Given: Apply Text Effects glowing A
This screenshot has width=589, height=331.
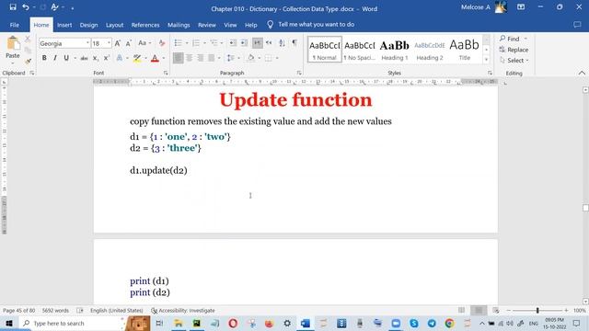Looking at the screenshot, I should (120, 58).
